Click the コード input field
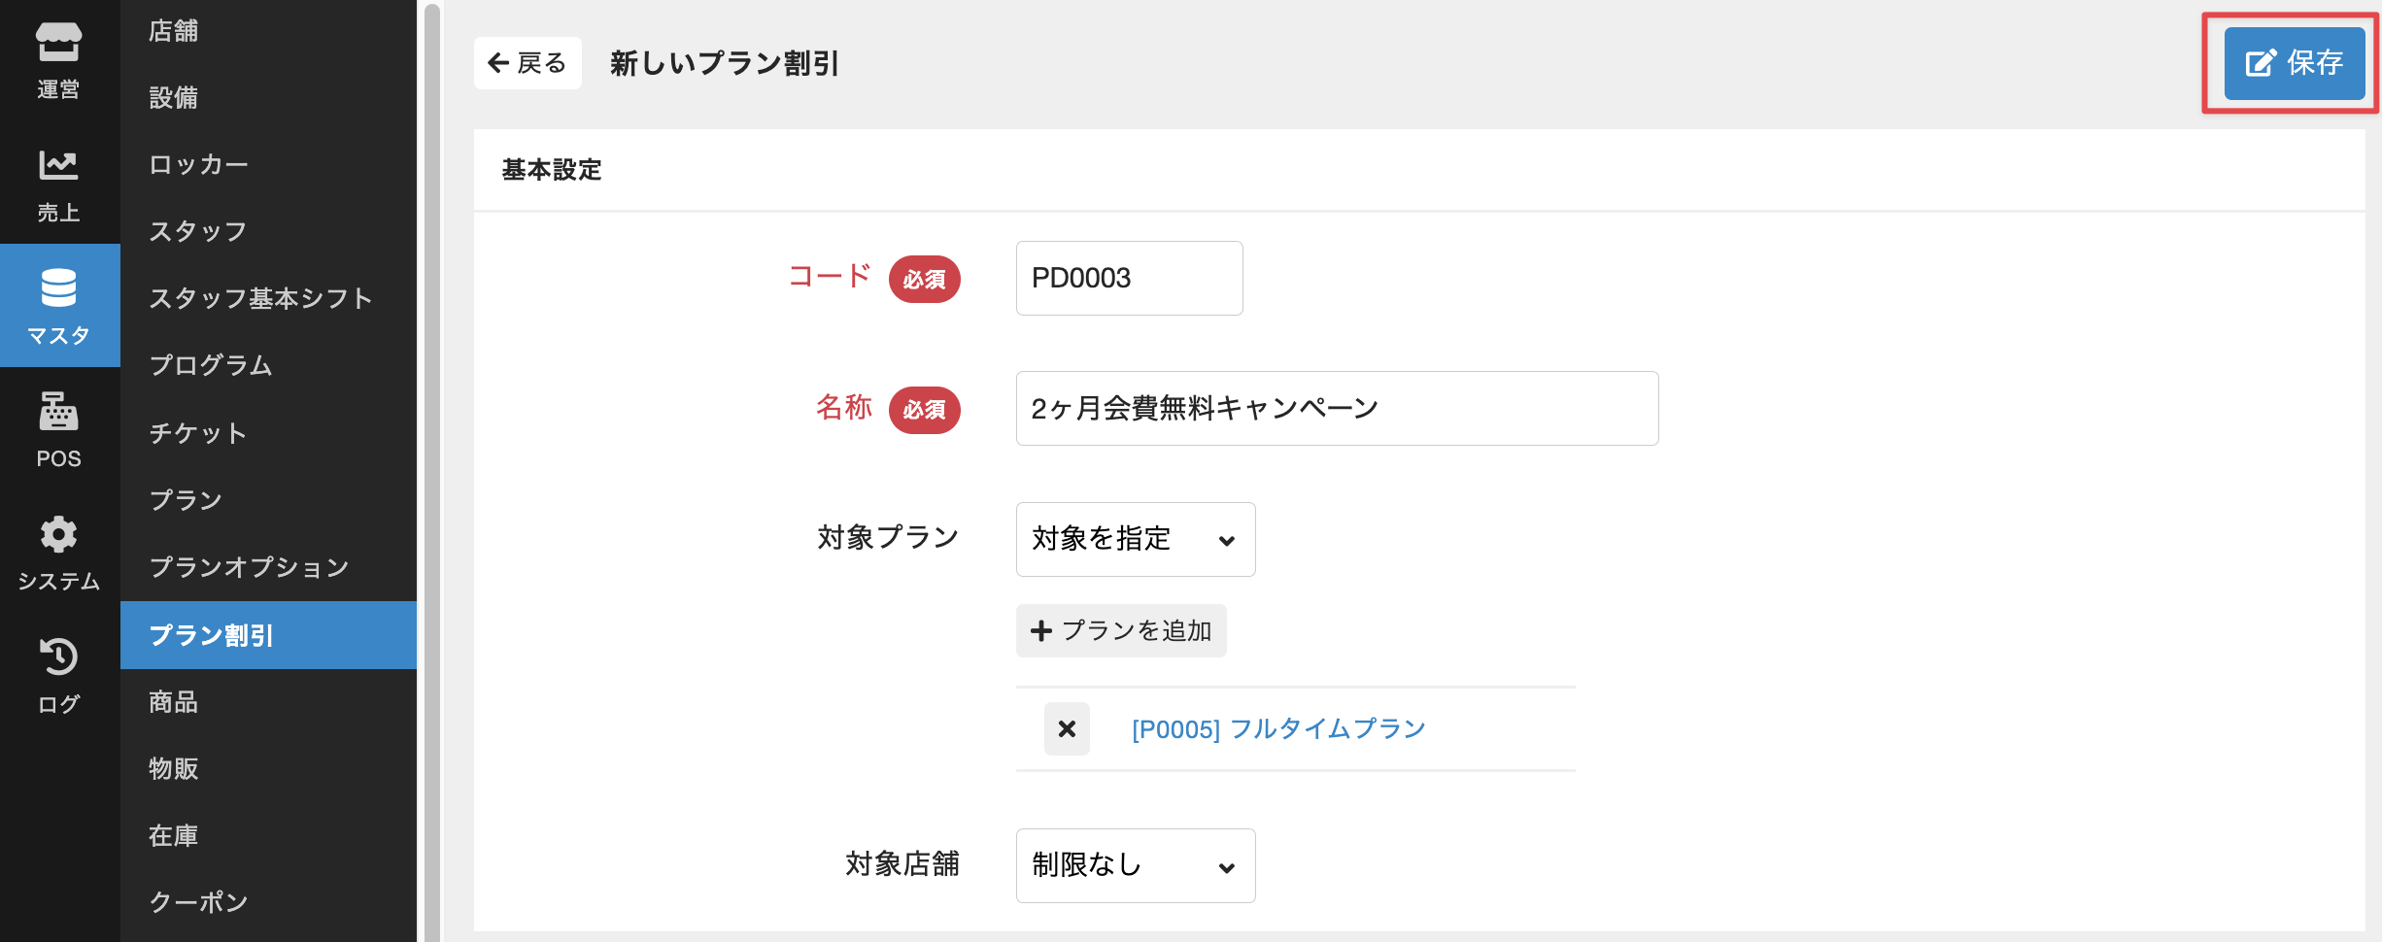Viewport: 2382px width, 942px height. tap(1129, 279)
